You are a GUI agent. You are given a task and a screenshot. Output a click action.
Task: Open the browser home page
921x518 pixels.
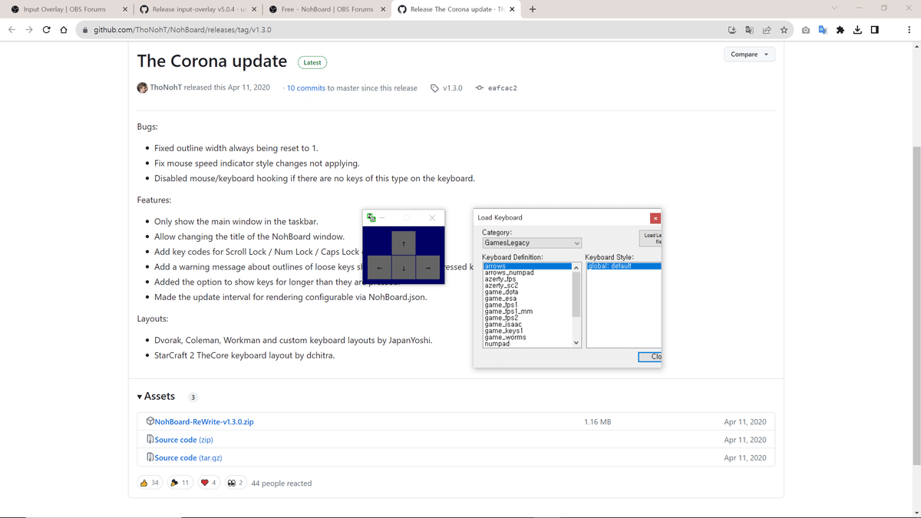click(64, 30)
